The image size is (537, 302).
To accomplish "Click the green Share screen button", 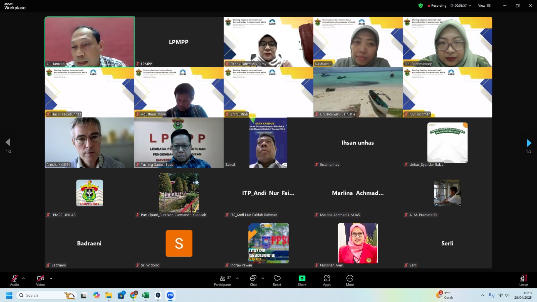I will point(302,280).
